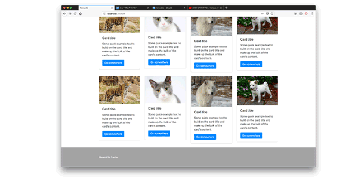Click Go somewhere under the bottom tiger card

tap(113, 134)
